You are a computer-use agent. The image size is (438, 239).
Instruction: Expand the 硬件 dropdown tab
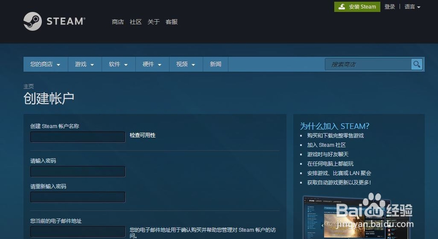click(x=152, y=64)
